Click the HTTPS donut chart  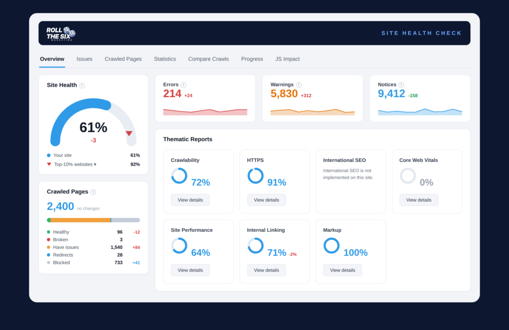tap(255, 176)
